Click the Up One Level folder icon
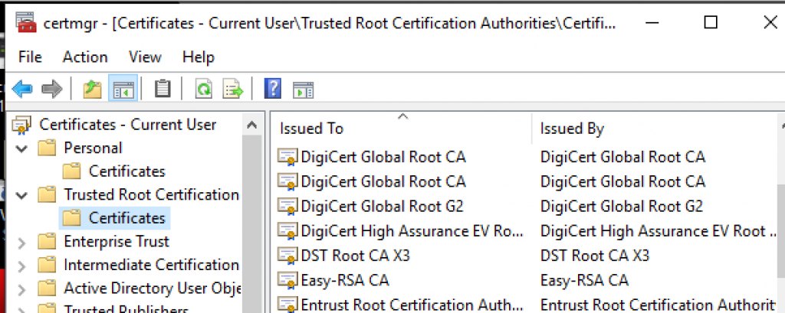 point(92,90)
